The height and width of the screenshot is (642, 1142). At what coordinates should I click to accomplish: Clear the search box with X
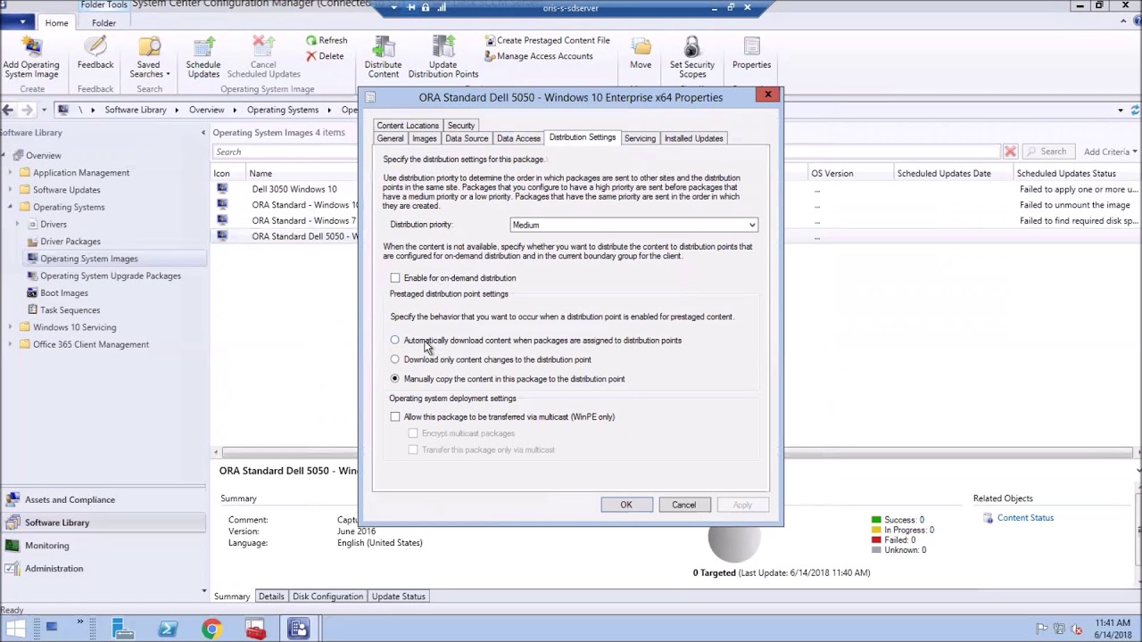[x=1010, y=152]
